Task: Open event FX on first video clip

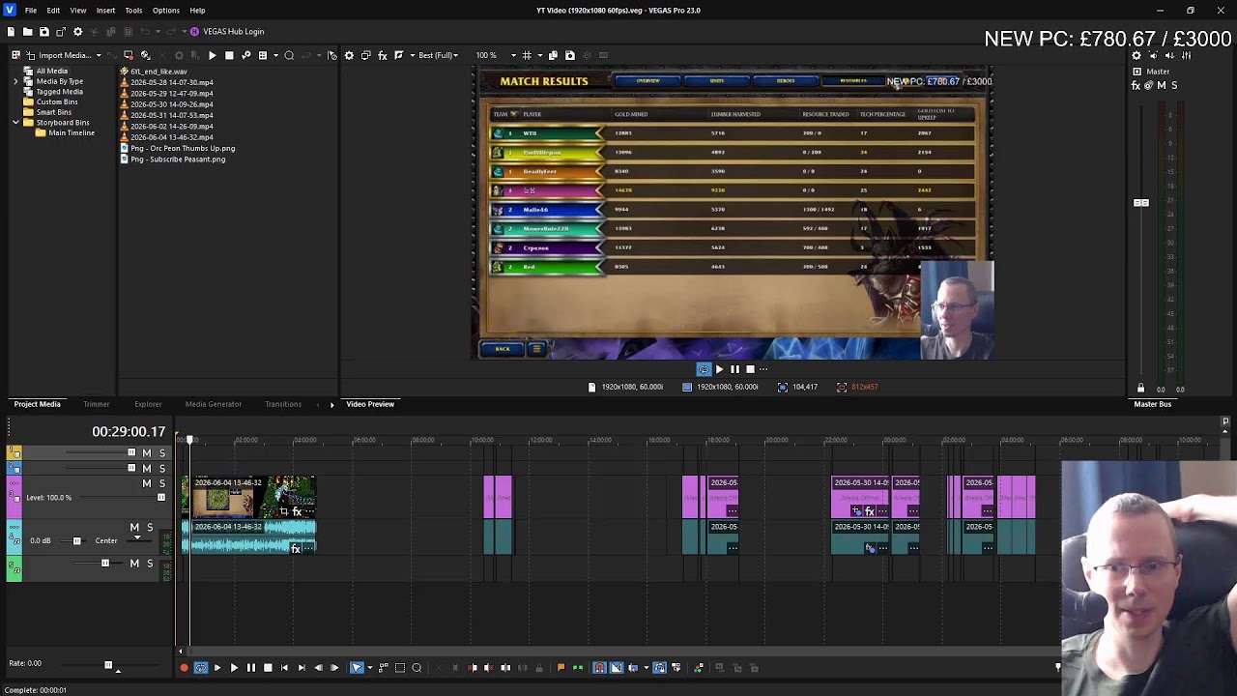Action: pos(297,511)
